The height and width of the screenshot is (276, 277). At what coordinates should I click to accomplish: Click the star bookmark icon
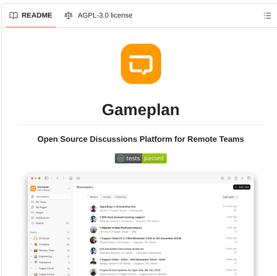coord(222,178)
